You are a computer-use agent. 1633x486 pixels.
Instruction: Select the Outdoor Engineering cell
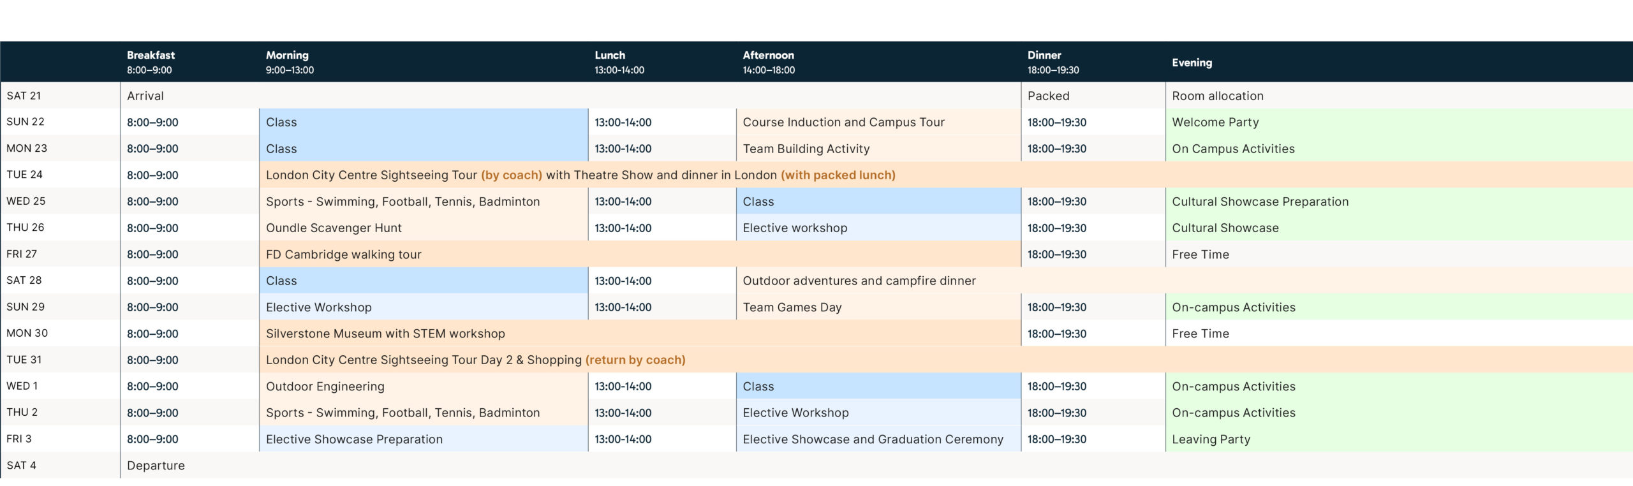tap(325, 387)
